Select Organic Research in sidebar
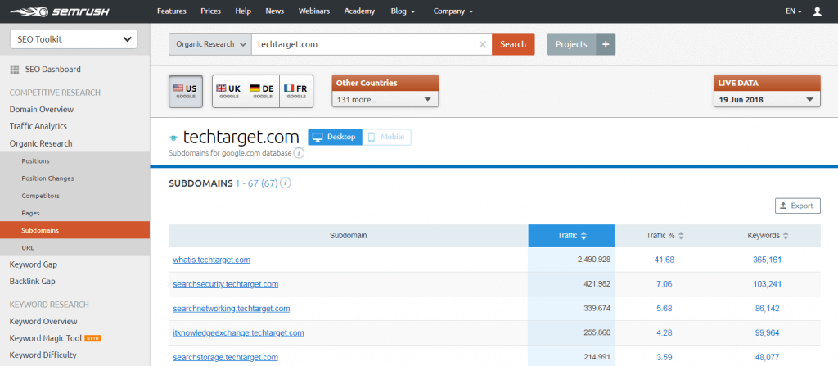 coord(41,143)
